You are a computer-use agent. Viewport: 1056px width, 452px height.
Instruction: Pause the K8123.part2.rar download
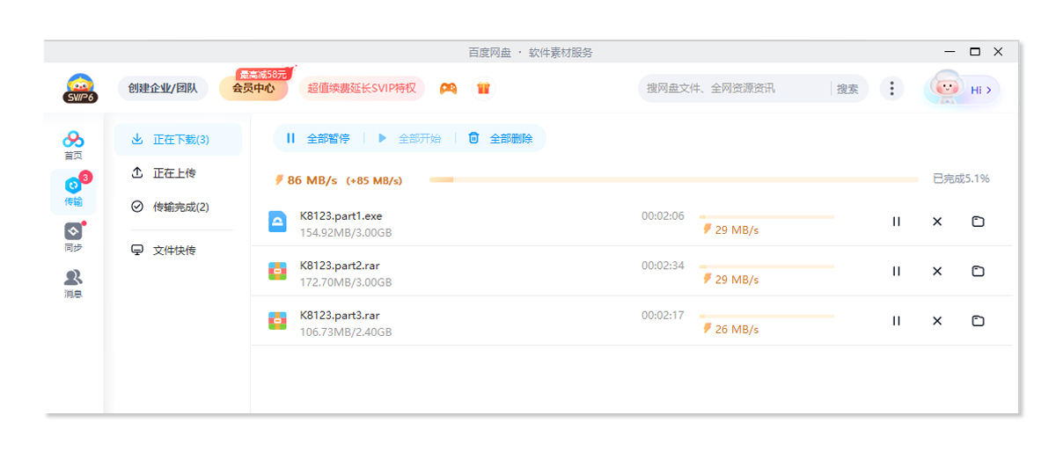[x=896, y=272]
